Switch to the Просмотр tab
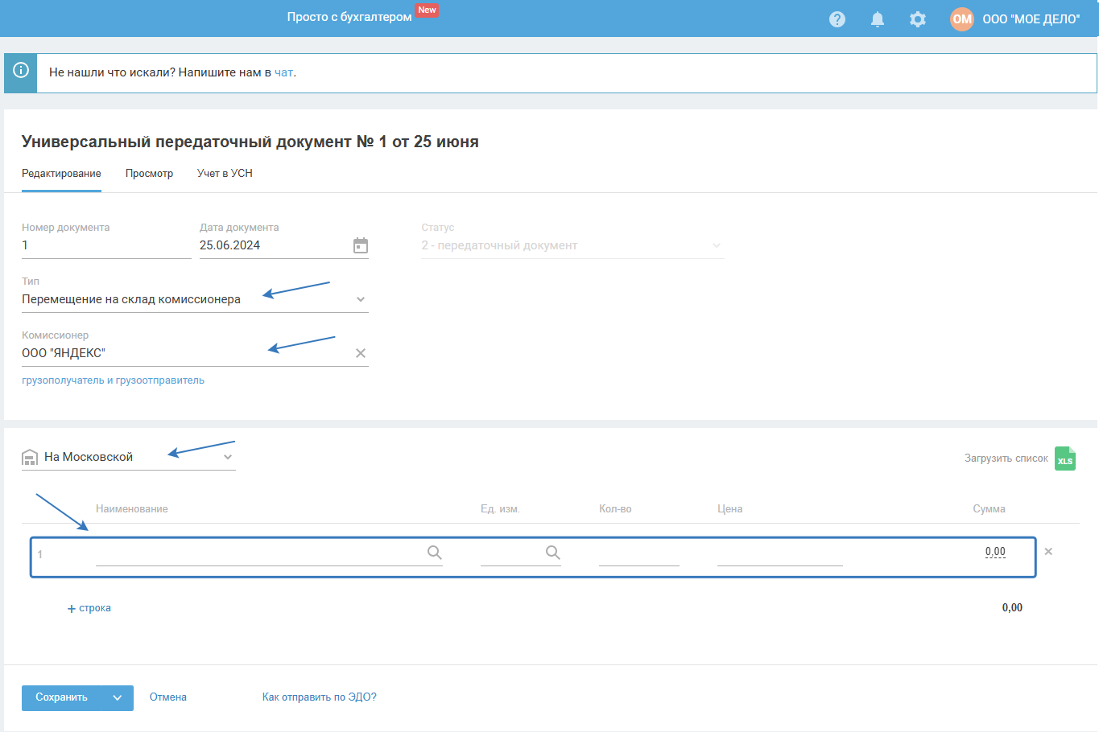 coord(149,174)
